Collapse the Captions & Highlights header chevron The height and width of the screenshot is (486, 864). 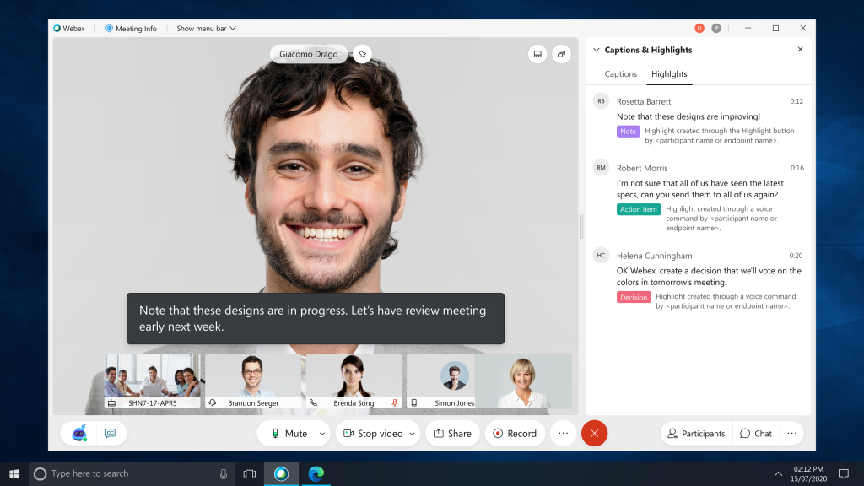click(596, 50)
